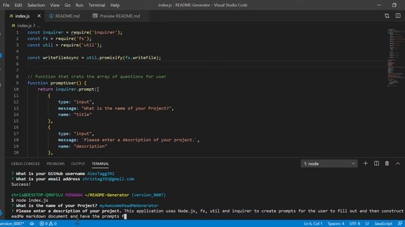This screenshot has width=405, height=227.
Task: Split the editor to the right
Action: [x=398, y=16]
